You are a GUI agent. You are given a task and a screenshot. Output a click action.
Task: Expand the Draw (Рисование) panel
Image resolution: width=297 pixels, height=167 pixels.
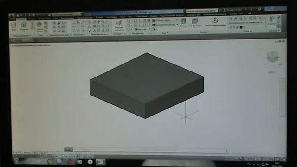(x=79, y=35)
